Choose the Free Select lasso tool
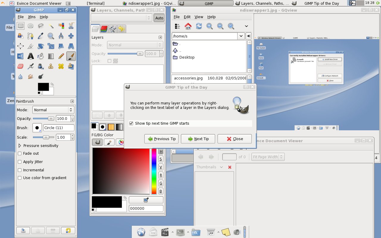The image size is (381, 238). (41, 26)
